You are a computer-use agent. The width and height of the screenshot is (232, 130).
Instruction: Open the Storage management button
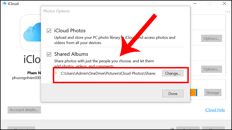point(213,93)
